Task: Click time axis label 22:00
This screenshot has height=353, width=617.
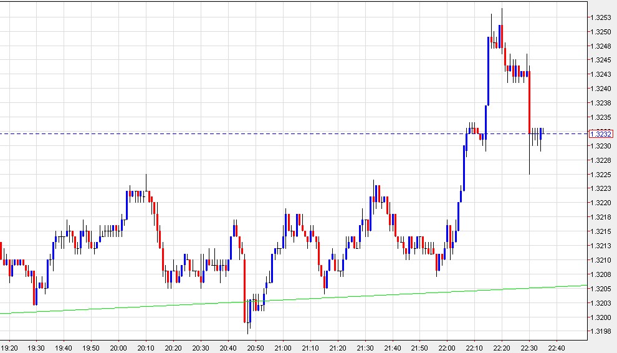Action: tap(447, 348)
